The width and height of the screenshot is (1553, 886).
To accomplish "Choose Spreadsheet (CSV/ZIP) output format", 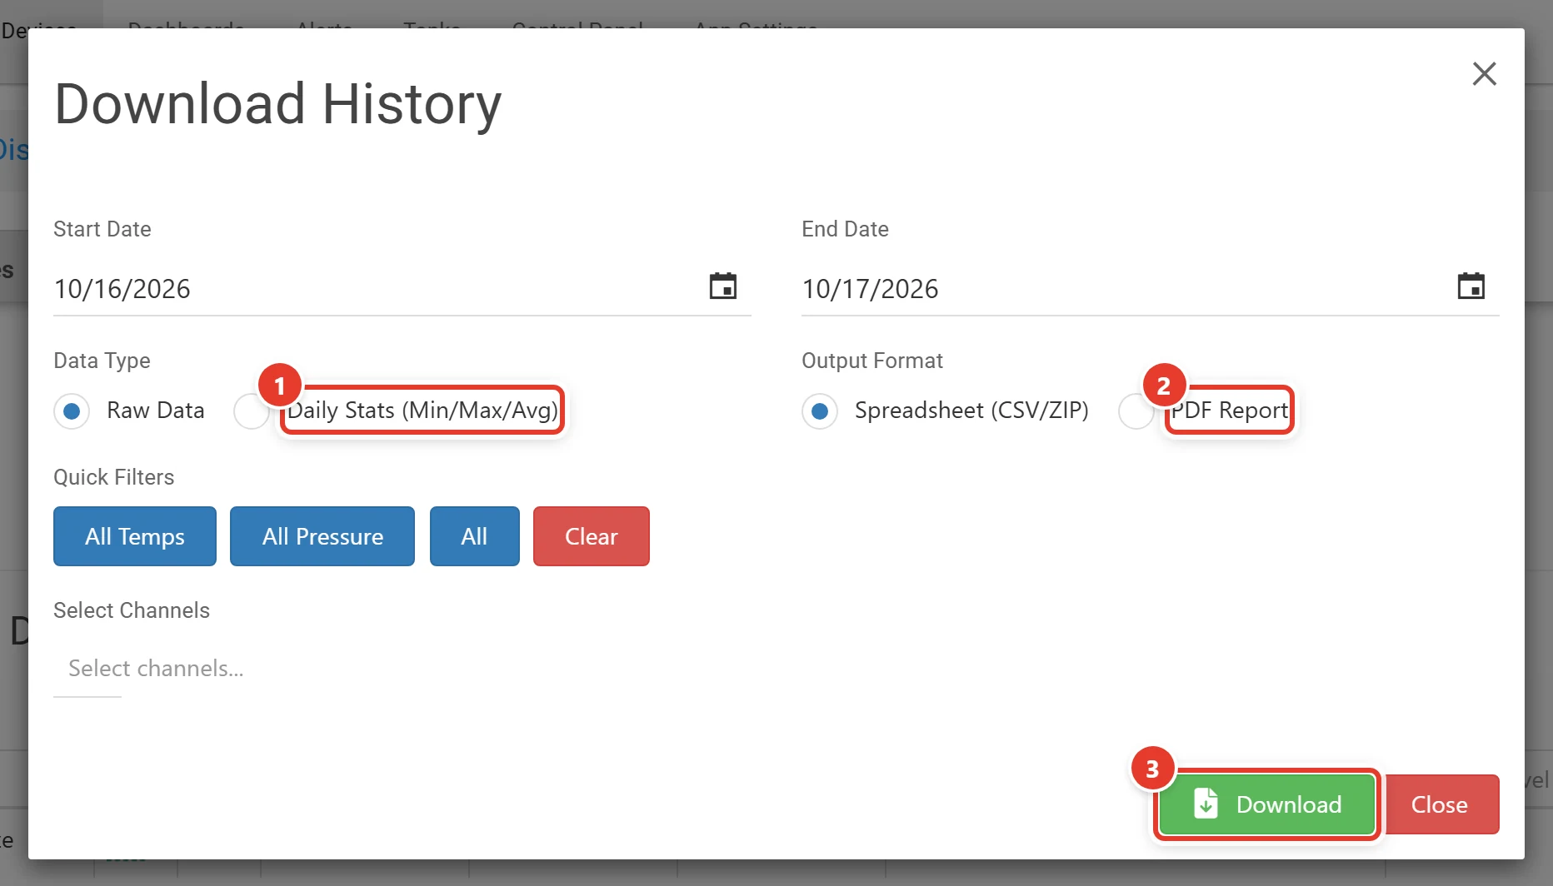I will pos(820,411).
